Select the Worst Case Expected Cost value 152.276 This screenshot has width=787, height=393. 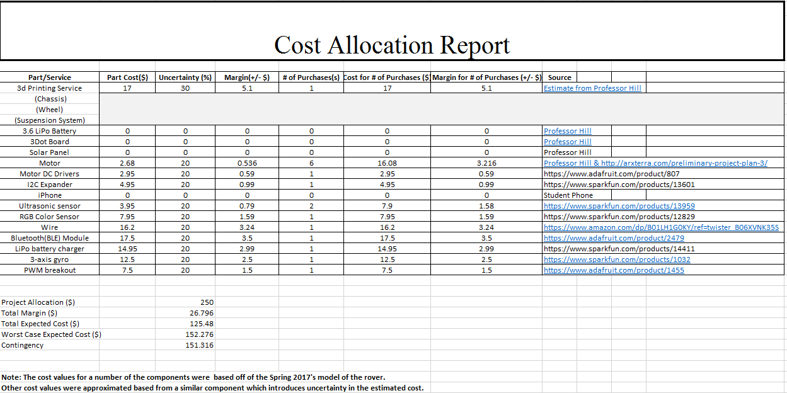coord(199,334)
